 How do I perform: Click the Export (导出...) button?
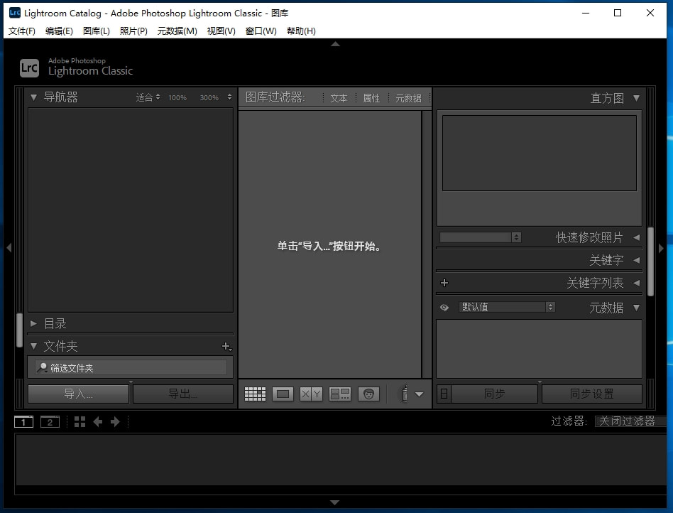point(183,394)
